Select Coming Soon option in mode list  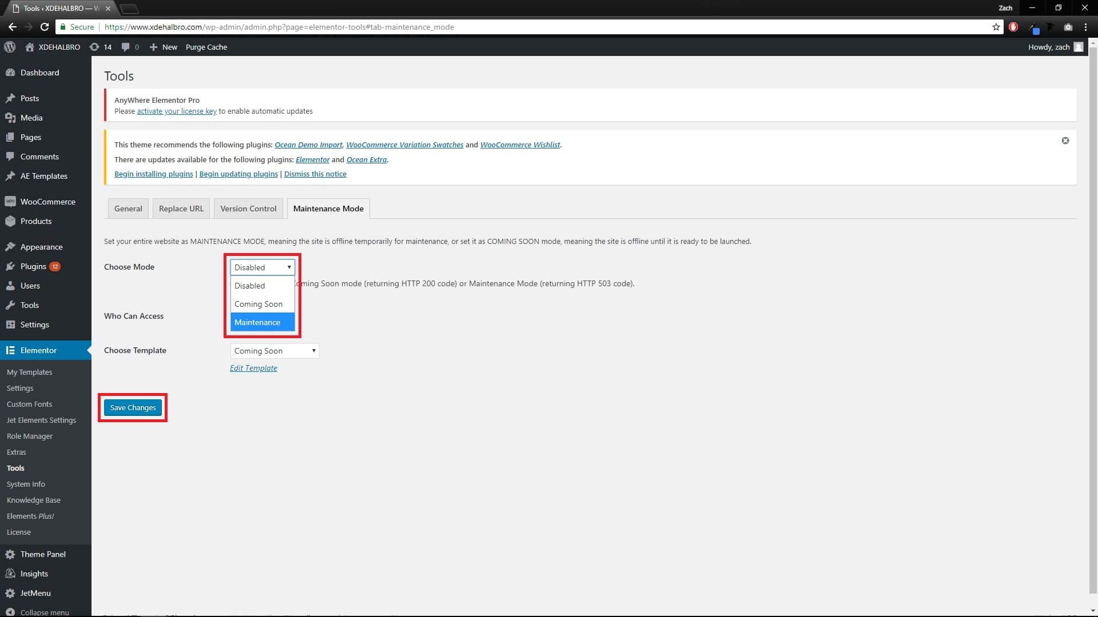(262, 304)
